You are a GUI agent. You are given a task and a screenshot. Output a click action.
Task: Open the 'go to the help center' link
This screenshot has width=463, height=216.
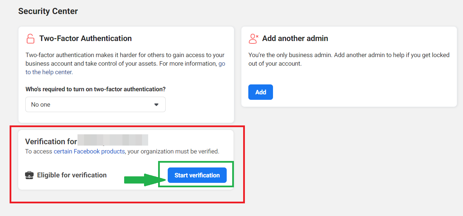(x=49, y=72)
